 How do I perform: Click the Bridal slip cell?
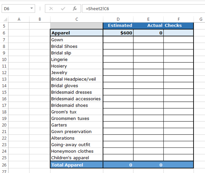point(77,53)
